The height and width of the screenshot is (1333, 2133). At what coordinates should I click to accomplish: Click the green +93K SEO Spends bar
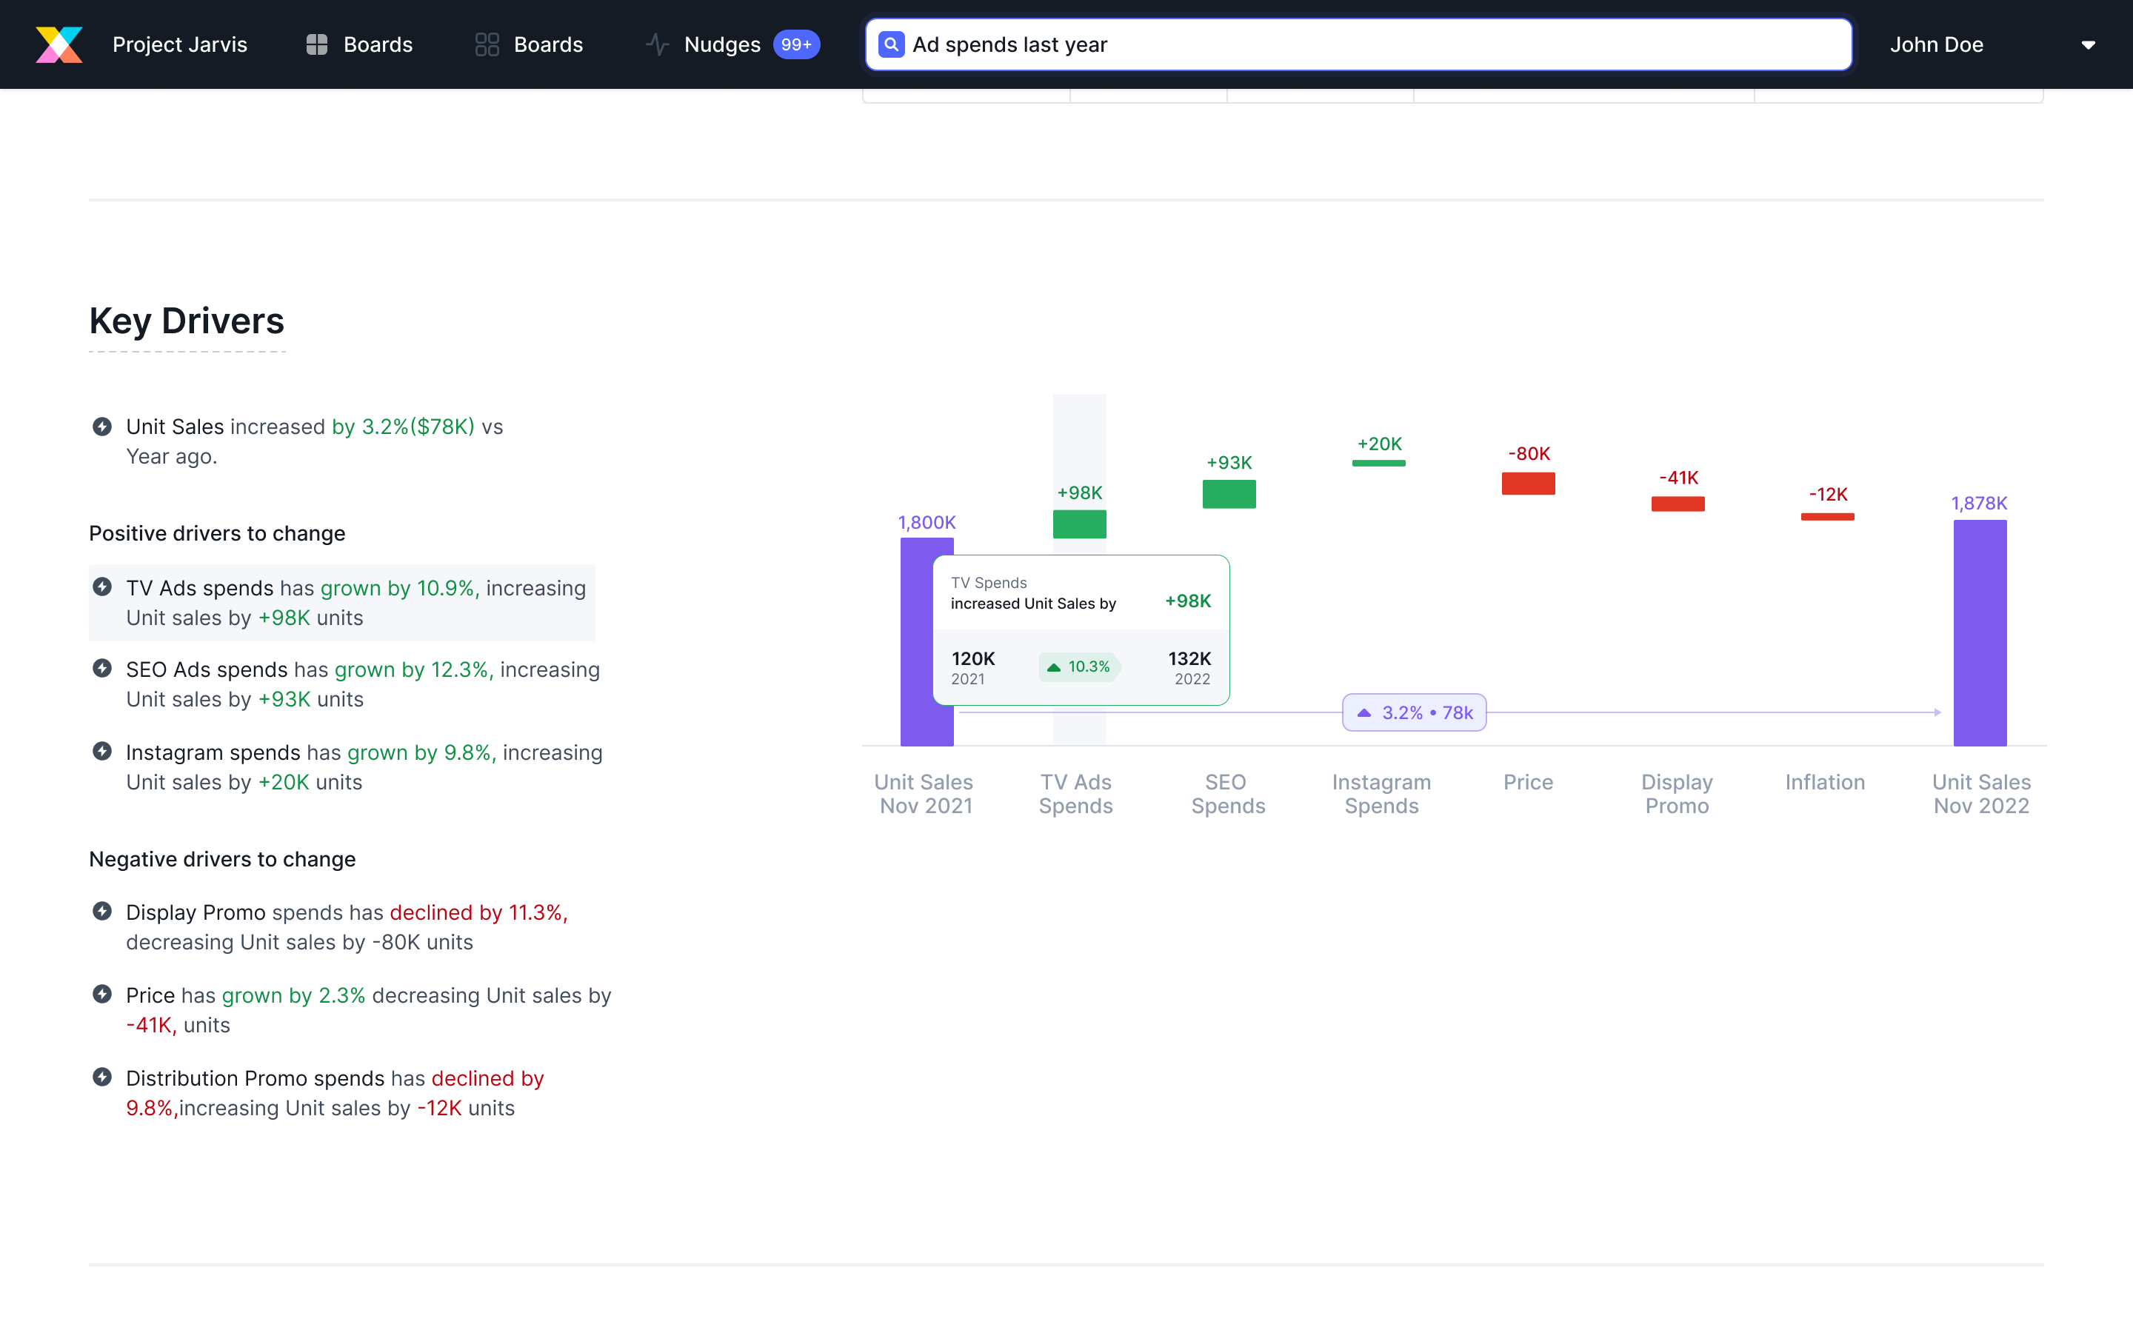[1229, 494]
